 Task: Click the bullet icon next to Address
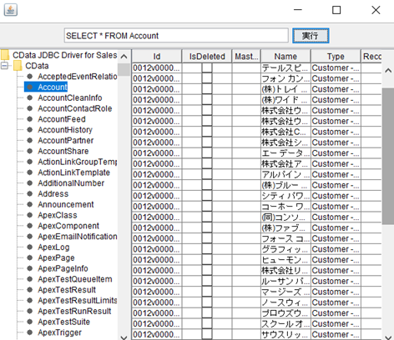[x=30, y=193]
